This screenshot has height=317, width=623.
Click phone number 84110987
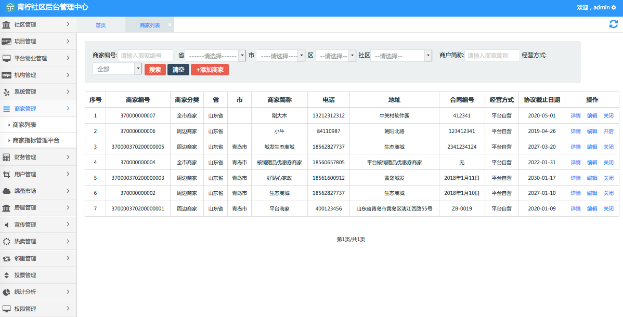329,131
